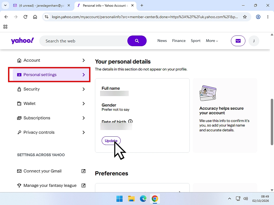The height and width of the screenshot is (205, 274).
Task: Expand the Privacy controls chevron
Action: [x=83, y=132]
